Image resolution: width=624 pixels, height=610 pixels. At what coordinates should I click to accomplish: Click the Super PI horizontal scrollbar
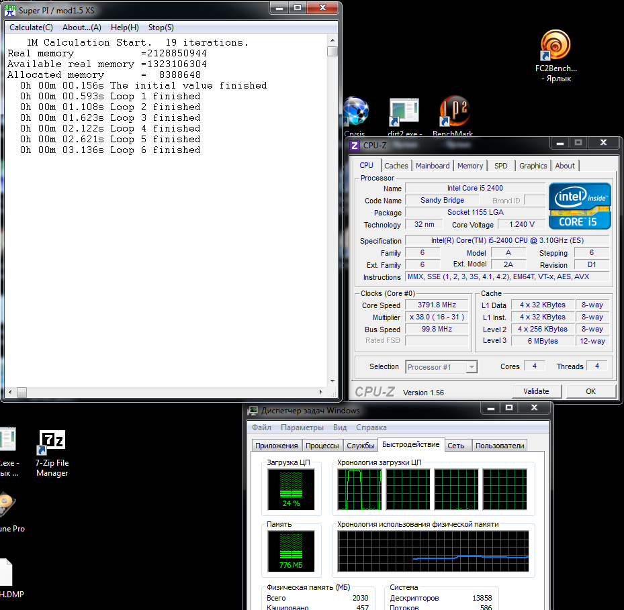[x=168, y=393]
